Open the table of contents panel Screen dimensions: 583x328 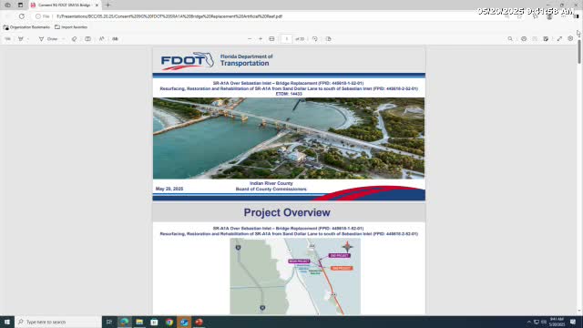click(x=7, y=38)
